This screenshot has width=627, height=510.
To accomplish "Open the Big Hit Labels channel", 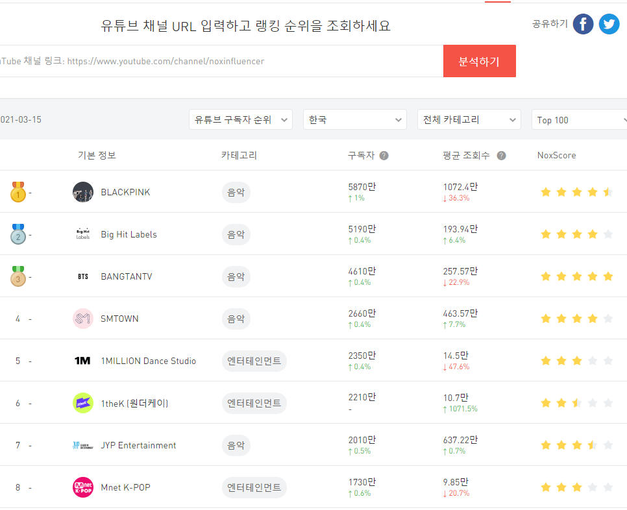I will point(129,234).
